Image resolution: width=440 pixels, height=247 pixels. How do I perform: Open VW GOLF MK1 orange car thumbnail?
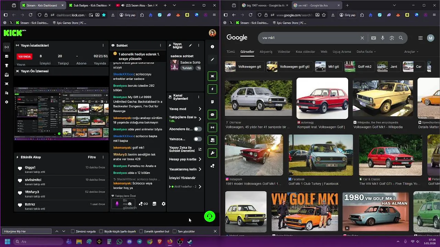point(305,211)
